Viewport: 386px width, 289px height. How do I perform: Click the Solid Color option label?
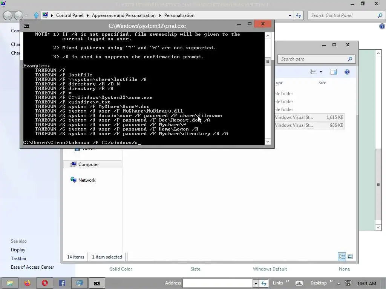click(121, 269)
